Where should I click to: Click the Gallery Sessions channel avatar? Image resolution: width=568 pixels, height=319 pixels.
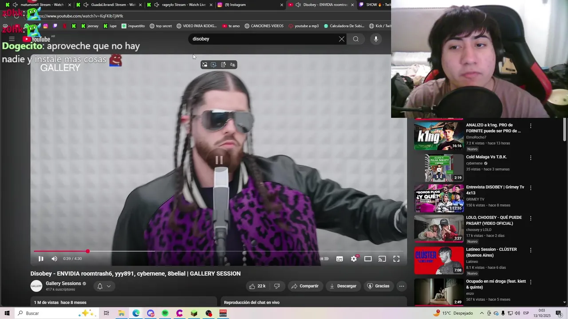(x=36, y=286)
